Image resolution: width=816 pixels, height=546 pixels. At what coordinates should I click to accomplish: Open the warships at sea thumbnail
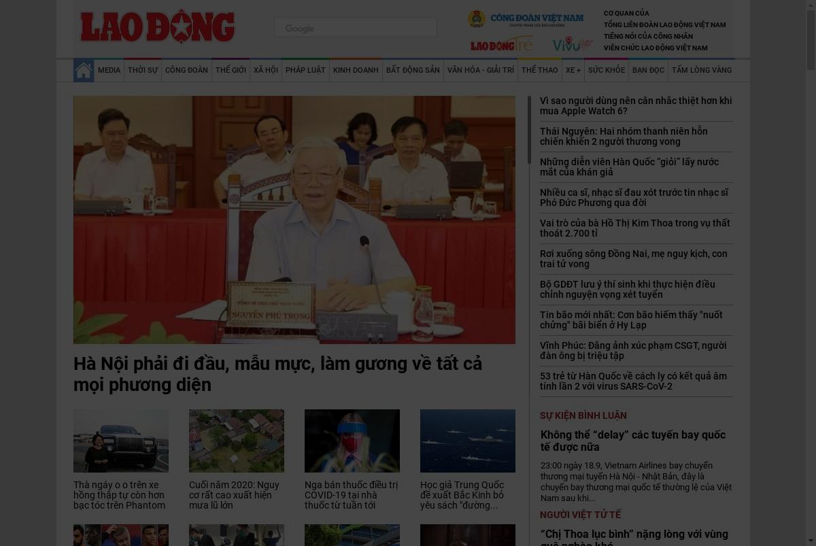(468, 441)
